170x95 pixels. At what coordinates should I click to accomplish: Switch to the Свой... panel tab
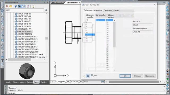tap(44, 82)
